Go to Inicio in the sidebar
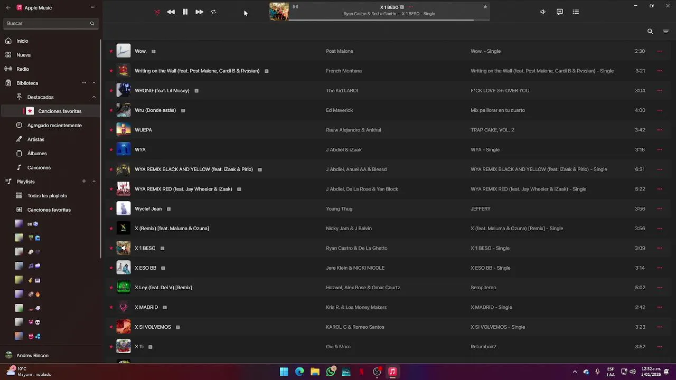The height and width of the screenshot is (380, 676). pos(50,41)
